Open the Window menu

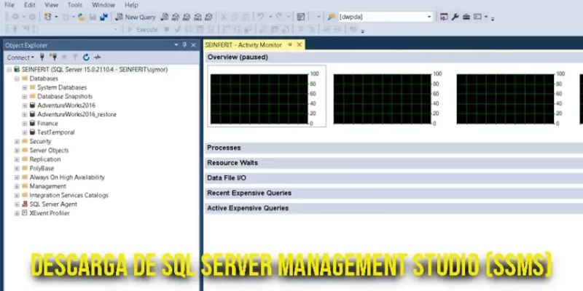pyautogui.click(x=103, y=5)
